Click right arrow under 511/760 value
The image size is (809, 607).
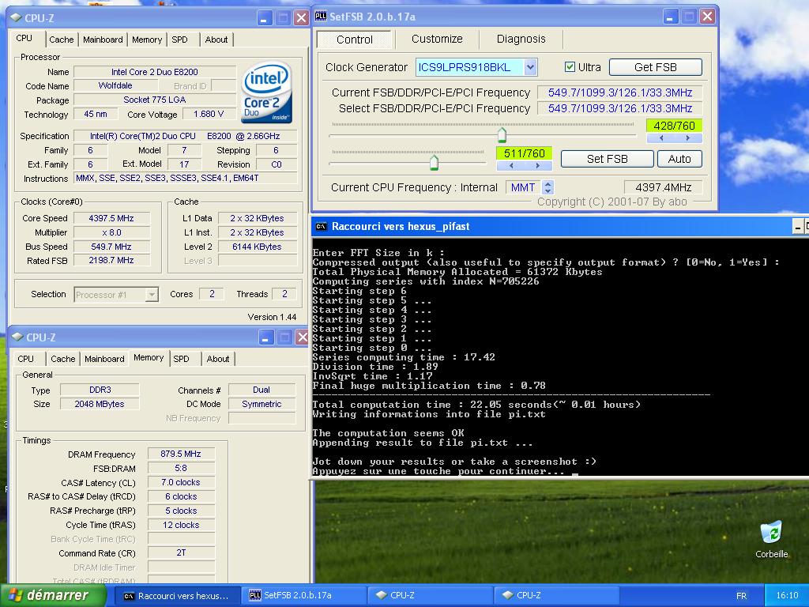point(537,166)
